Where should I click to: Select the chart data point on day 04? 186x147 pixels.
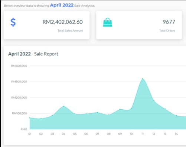pyautogui.click(x=63, y=106)
